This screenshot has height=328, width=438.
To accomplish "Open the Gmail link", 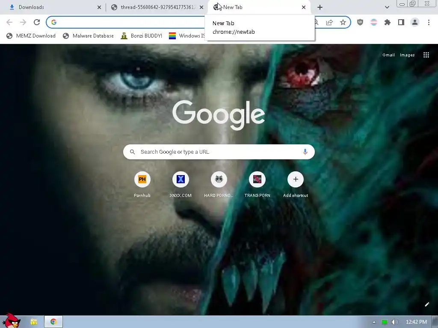I will (x=388, y=55).
